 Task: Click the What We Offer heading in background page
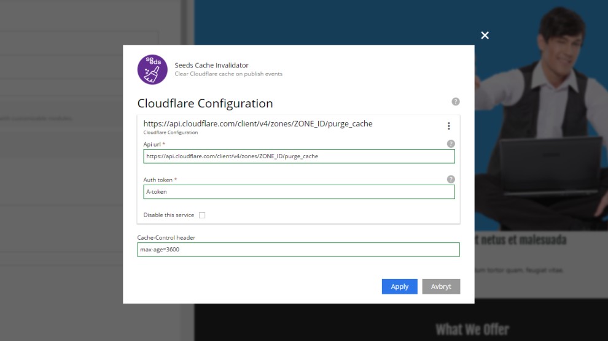pyautogui.click(x=472, y=330)
